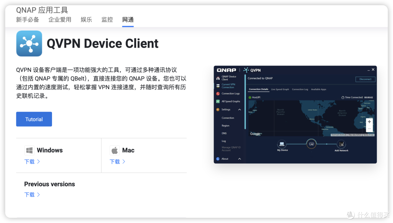Open All Speed Graphs sidebar icon
The image size is (393, 223).
coord(218,101)
